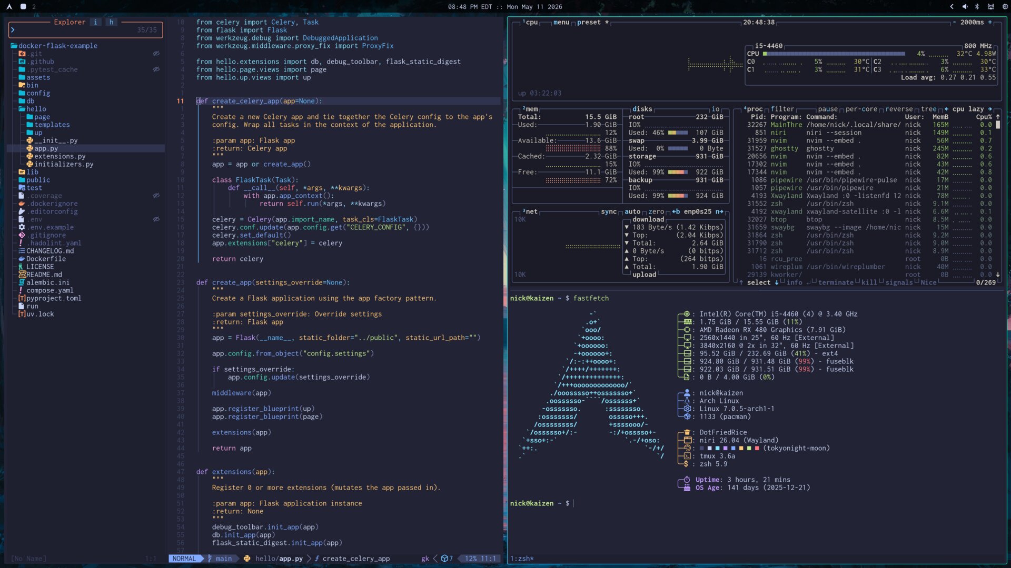Toggle the hidden-eye indicator on the .env row

coord(156,219)
